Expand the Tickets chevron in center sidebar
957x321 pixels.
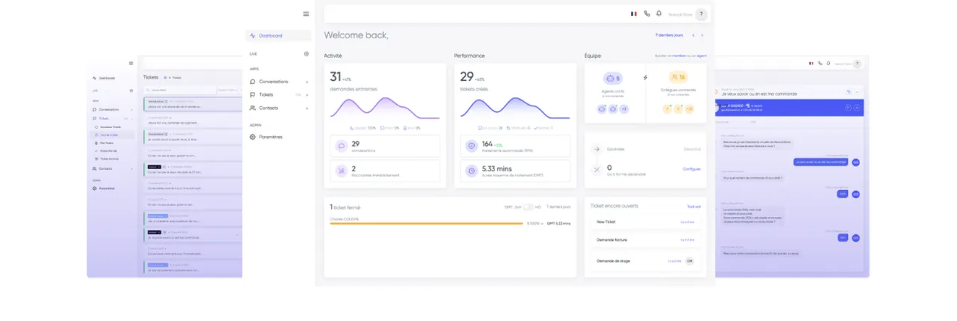307,95
